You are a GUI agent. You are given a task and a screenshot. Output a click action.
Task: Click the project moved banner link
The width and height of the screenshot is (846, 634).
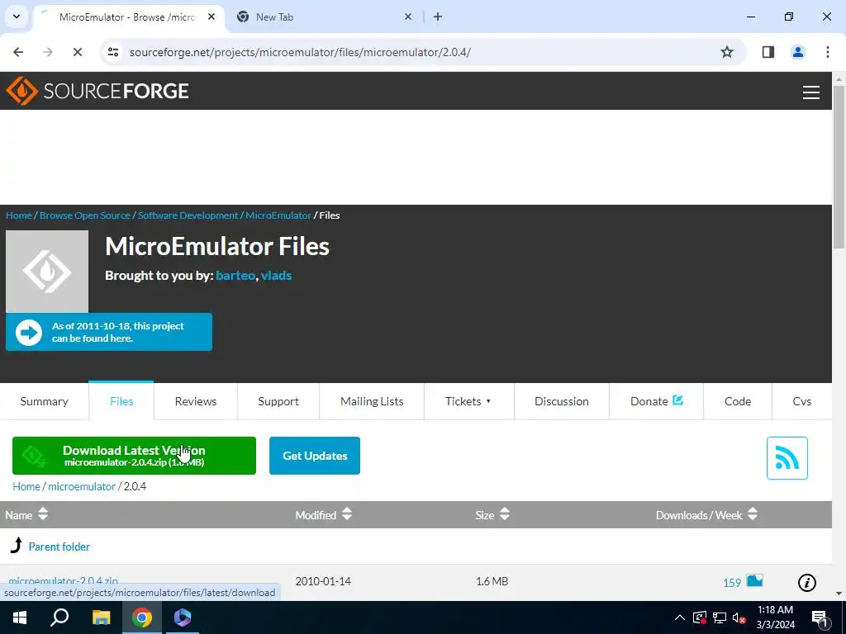pyautogui.click(x=109, y=332)
